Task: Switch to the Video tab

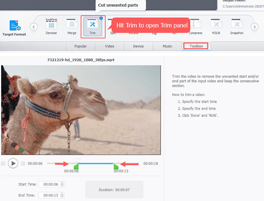Action: click(x=110, y=46)
